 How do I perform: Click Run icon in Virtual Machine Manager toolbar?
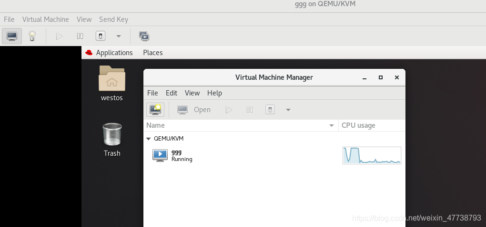coord(229,110)
